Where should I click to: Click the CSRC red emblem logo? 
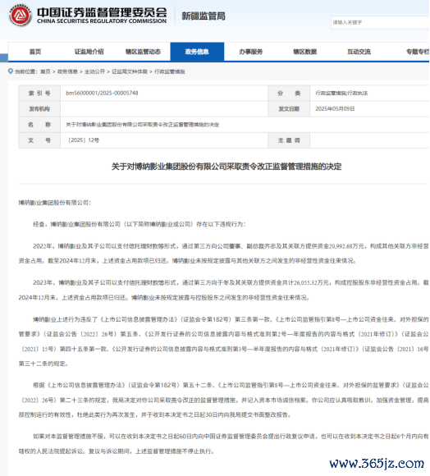[x=21, y=15]
